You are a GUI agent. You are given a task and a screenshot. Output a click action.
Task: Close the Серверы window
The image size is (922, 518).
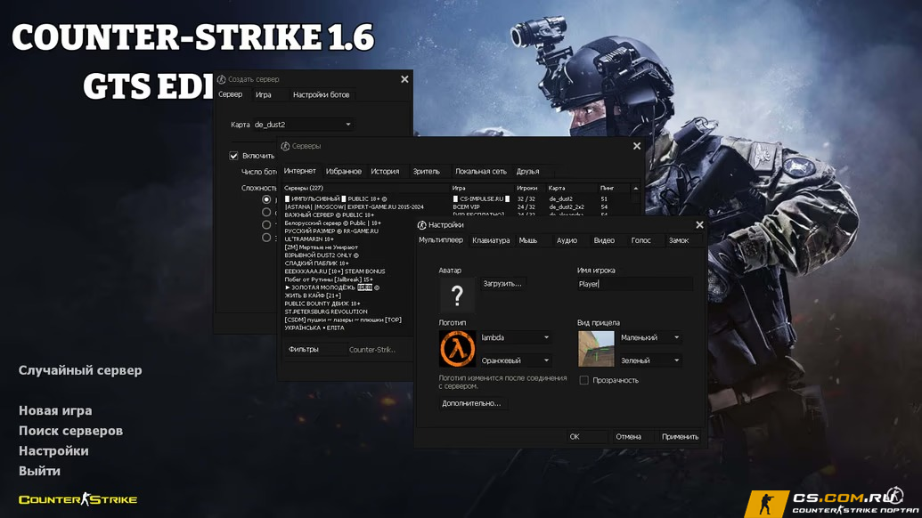(x=637, y=146)
